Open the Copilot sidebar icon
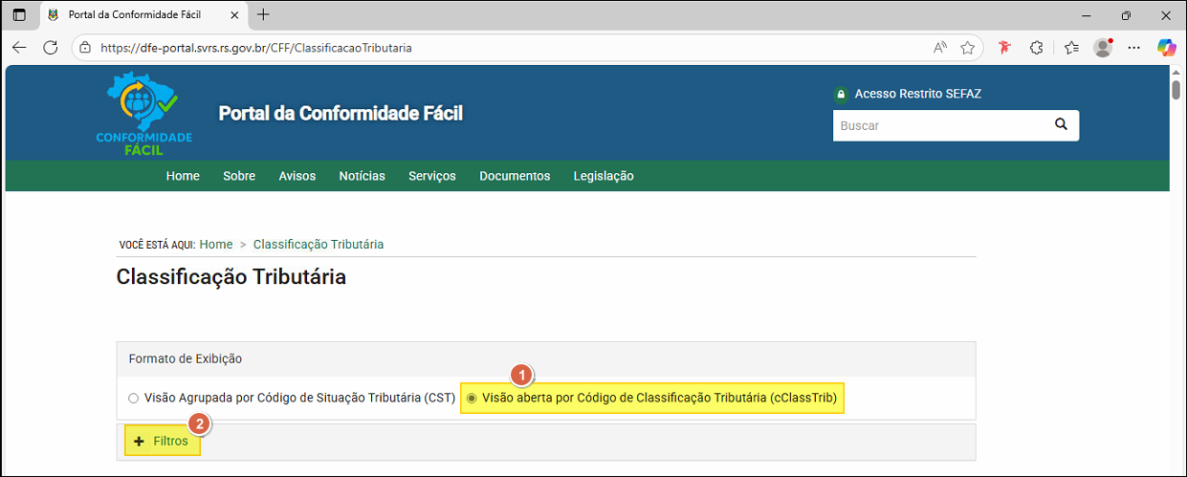Viewport: 1187px width, 477px height. (1166, 47)
